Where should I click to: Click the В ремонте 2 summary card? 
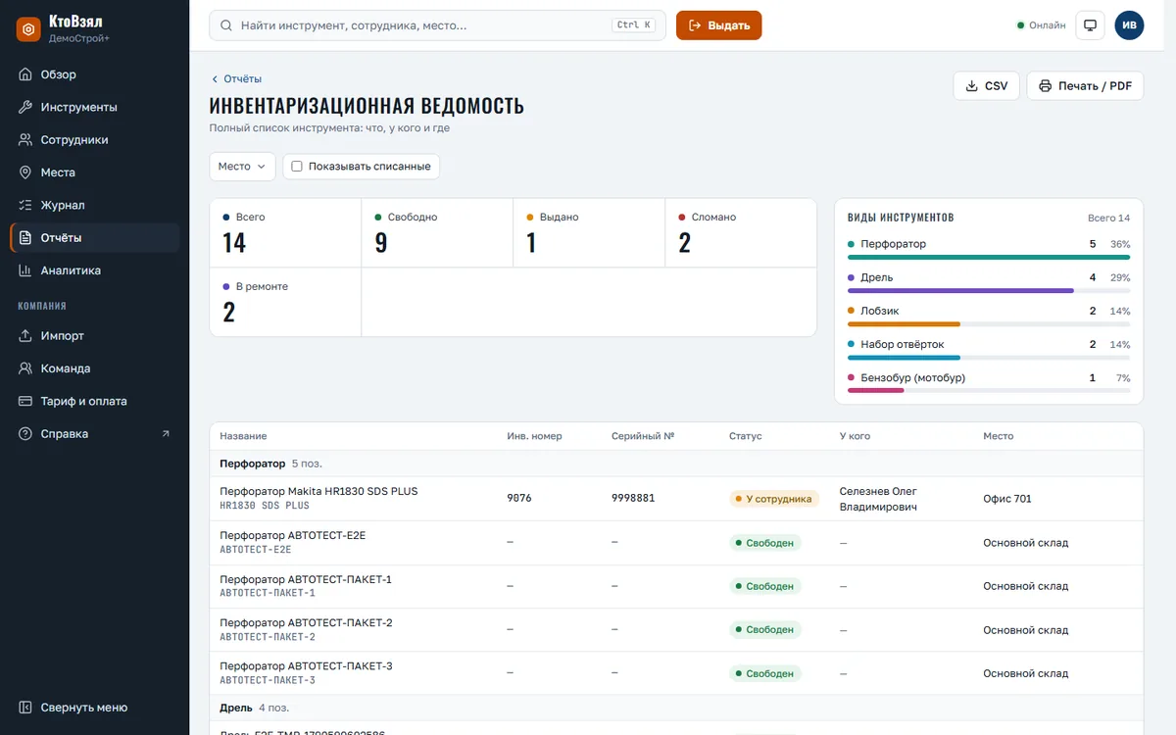click(285, 302)
